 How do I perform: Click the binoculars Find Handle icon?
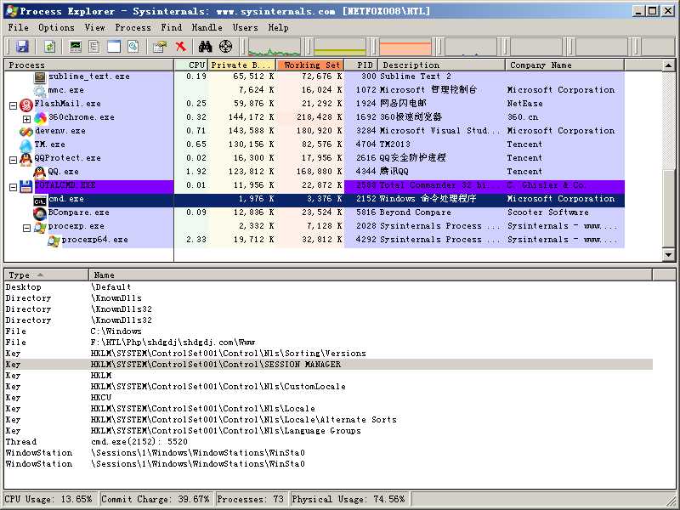tap(205, 47)
